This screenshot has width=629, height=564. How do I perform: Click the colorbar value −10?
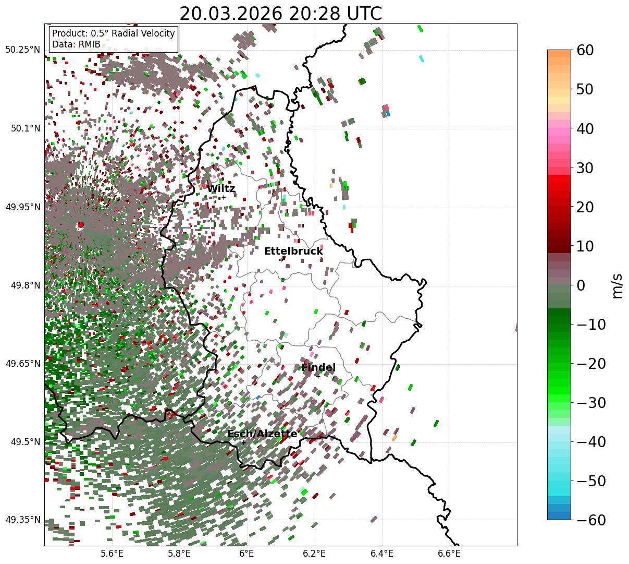coord(591,324)
